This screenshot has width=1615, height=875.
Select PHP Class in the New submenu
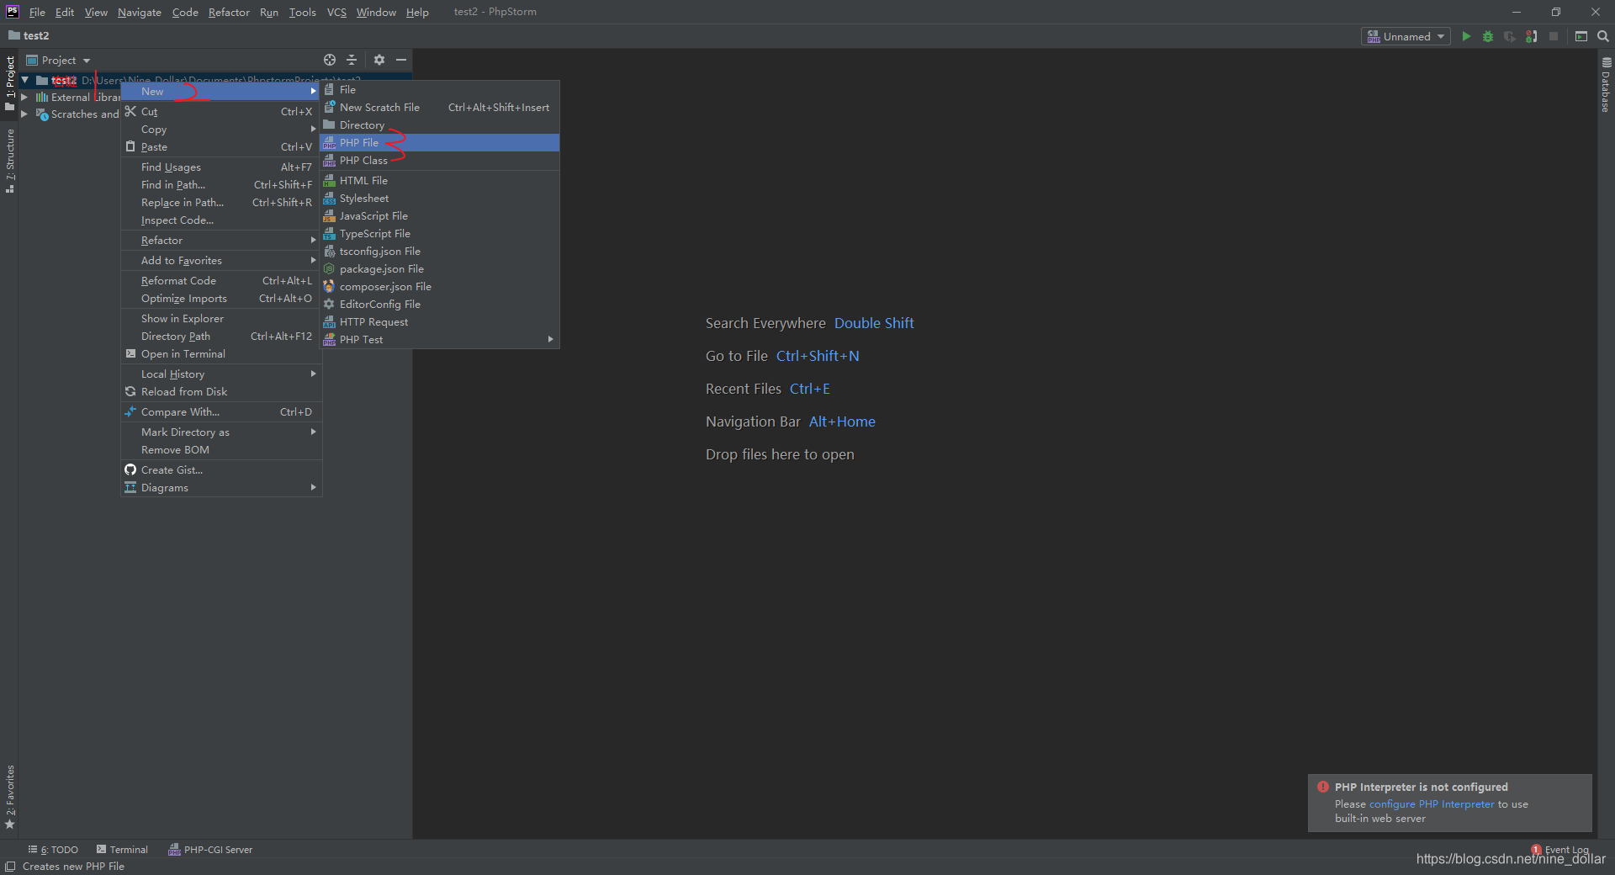[439, 161]
